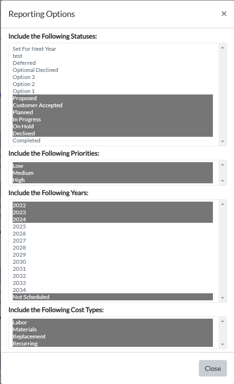Click the Close button
234x384 pixels.
[x=213, y=368]
